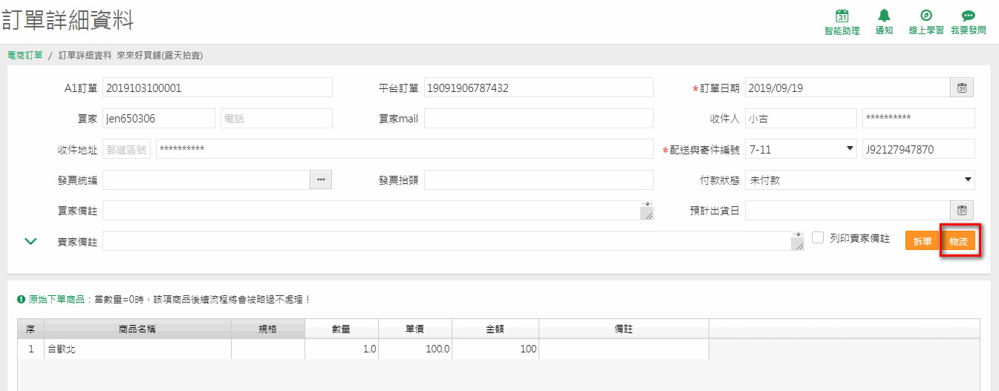Click the 拆單 button
This screenshot has height=391, width=999.
(x=922, y=241)
